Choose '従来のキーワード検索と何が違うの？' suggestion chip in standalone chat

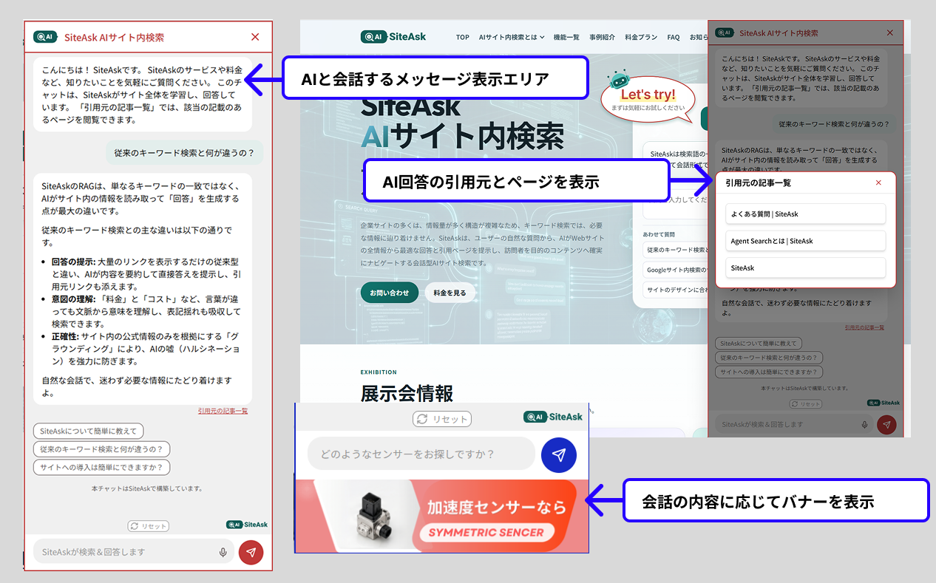pyautogui.click(x=102, y=449)
